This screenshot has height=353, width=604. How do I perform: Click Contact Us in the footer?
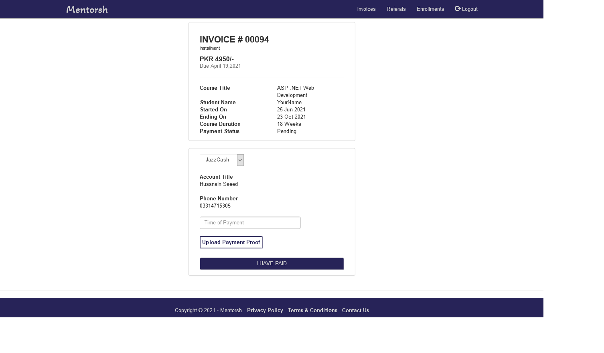pos(355,311)
